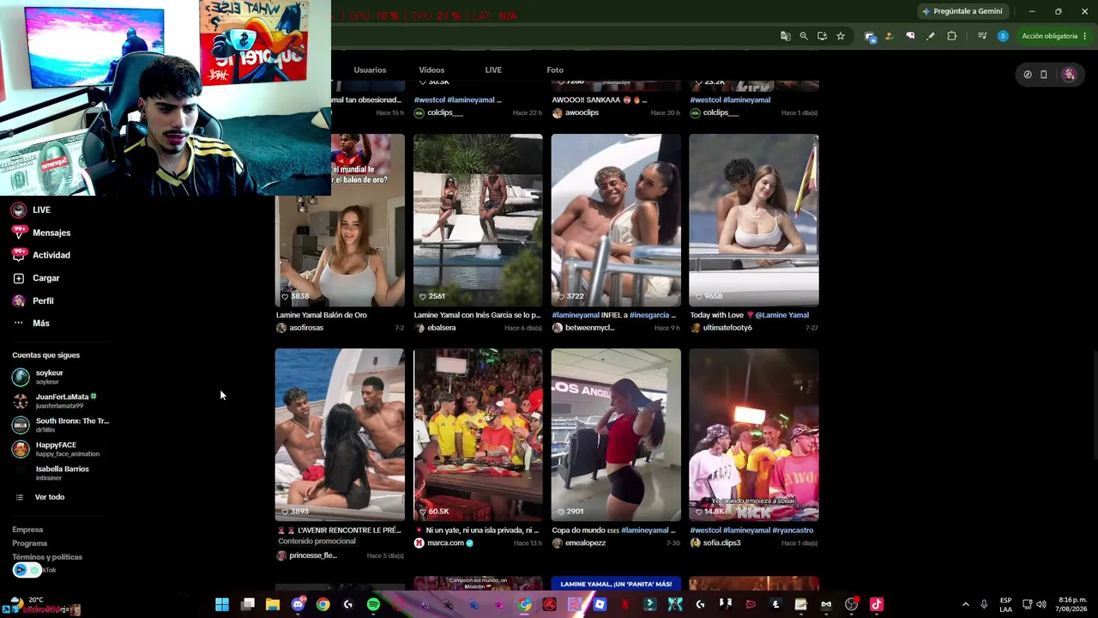Open the soykeur followed account

point(50,377)
